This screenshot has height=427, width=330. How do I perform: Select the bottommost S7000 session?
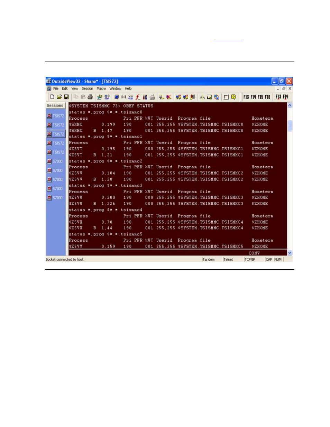pyautogui.click(x=56, y=198)
